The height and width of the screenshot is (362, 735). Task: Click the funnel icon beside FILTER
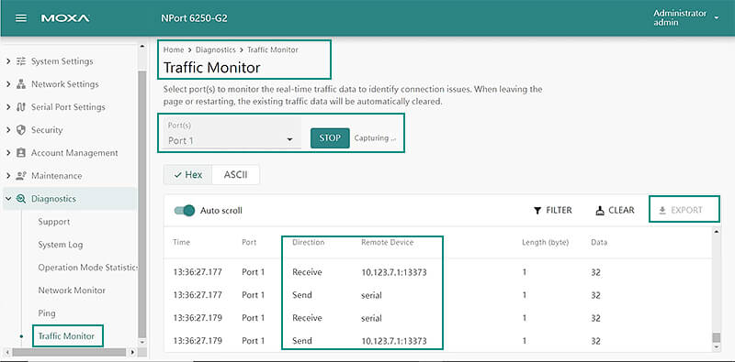pyautogui.click(x=537, y=211)
